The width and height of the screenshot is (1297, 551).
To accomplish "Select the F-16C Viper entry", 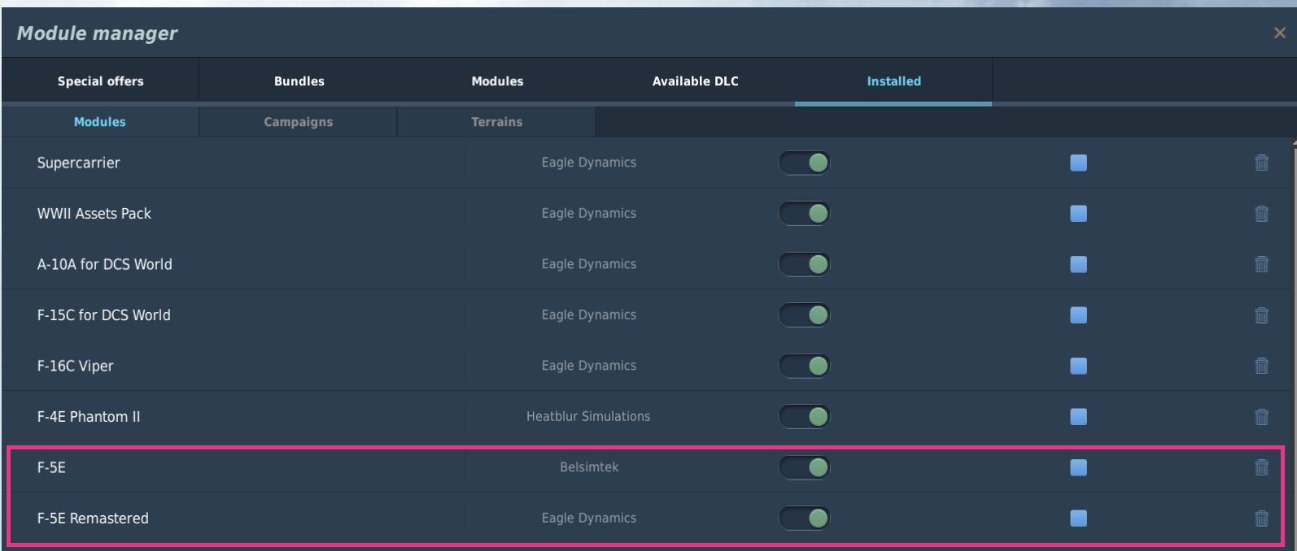I will pos(75,366).
